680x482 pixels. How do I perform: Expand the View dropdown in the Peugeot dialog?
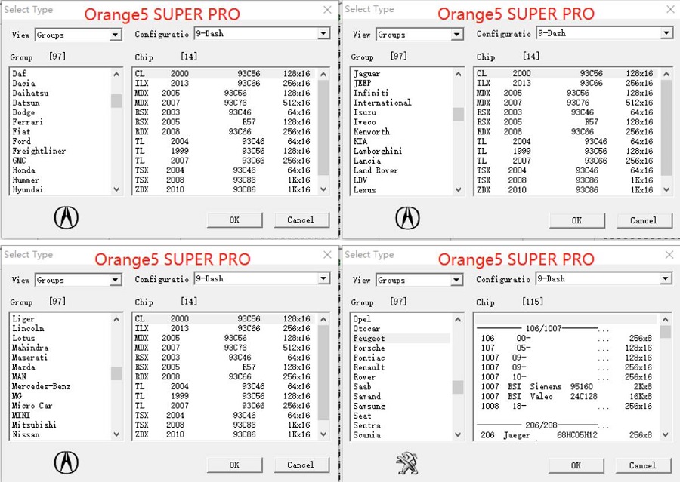(456, 280)
